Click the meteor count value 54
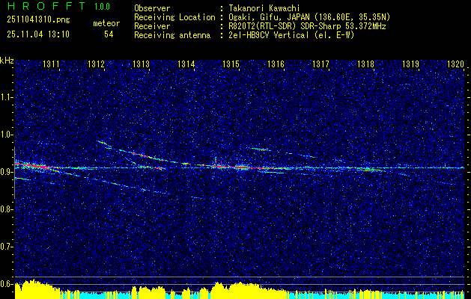 (109, 34)
